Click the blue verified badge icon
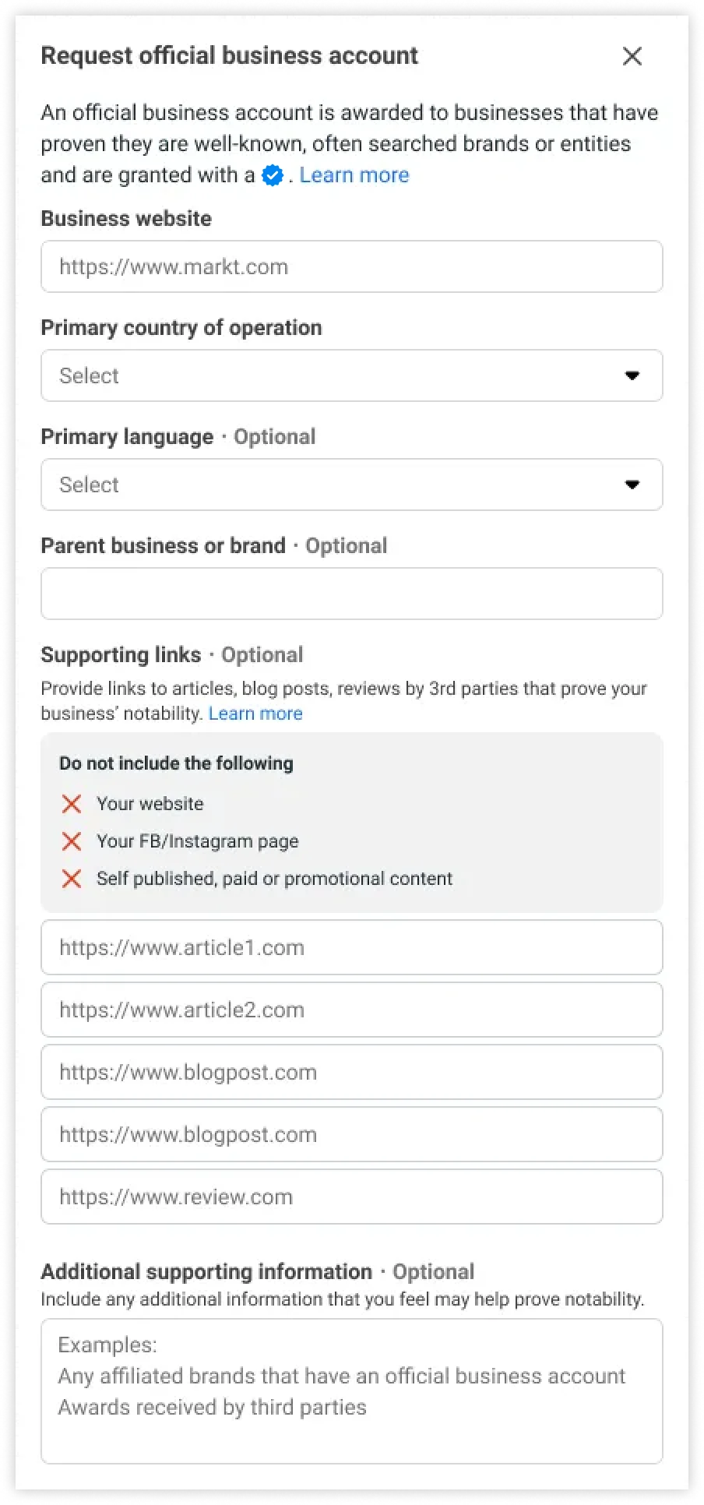Screen dimensions: 704x1505 tap(271, 175)
